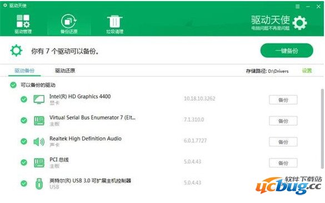Click the Realtek High Definition Audio name

click(x=86, y=139)
